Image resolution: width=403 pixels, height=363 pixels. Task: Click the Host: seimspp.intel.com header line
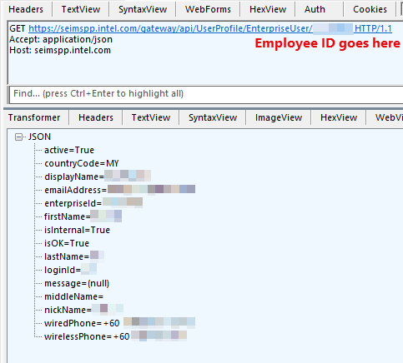[60, 50]
